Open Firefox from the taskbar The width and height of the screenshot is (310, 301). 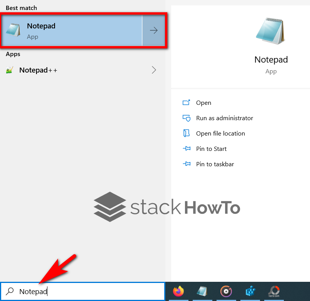[x=178, y=291]
